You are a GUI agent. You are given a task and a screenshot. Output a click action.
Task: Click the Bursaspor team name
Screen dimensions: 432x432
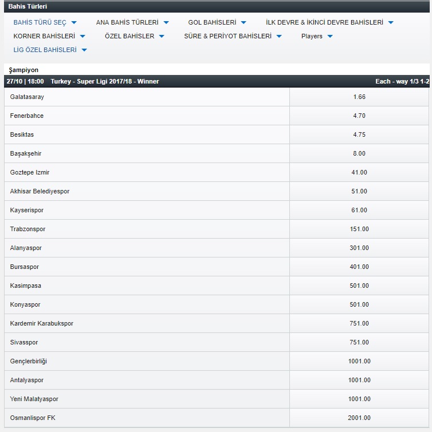[25, 267]
